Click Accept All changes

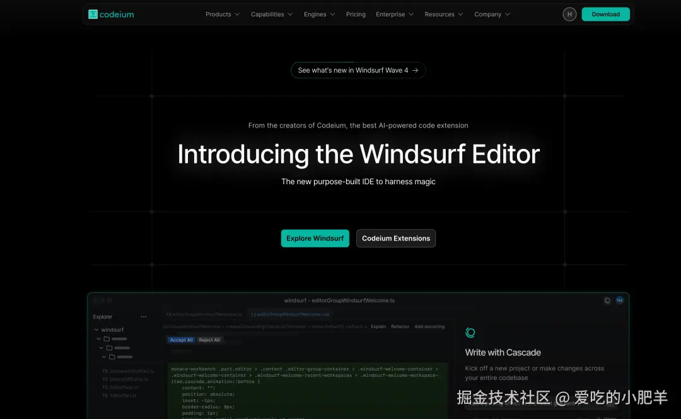(x=181, y=340)
